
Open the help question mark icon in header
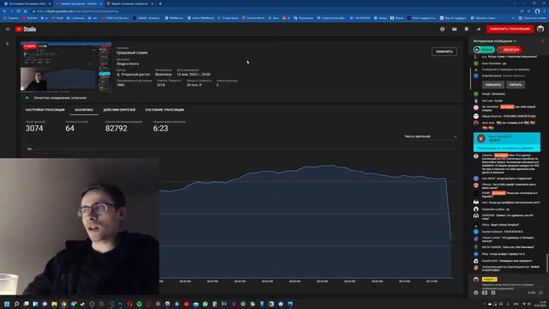click(x=443, y=29)
